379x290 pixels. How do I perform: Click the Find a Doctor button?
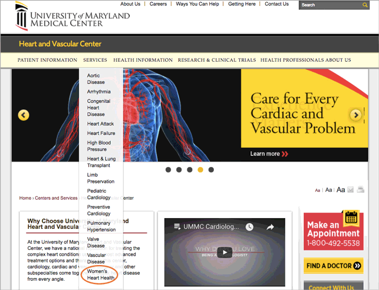click(334, 266)
